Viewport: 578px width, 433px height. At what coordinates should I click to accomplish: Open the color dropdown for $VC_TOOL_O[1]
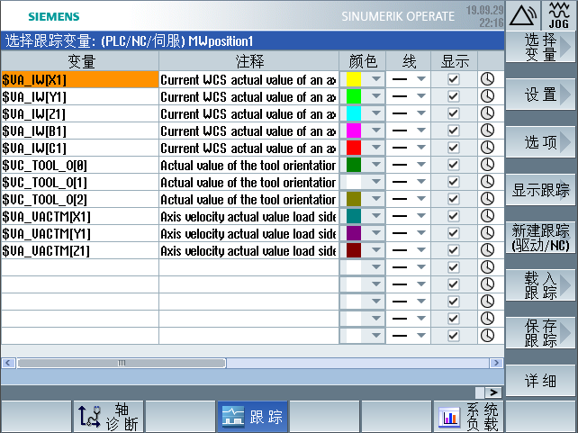point(376,181)
